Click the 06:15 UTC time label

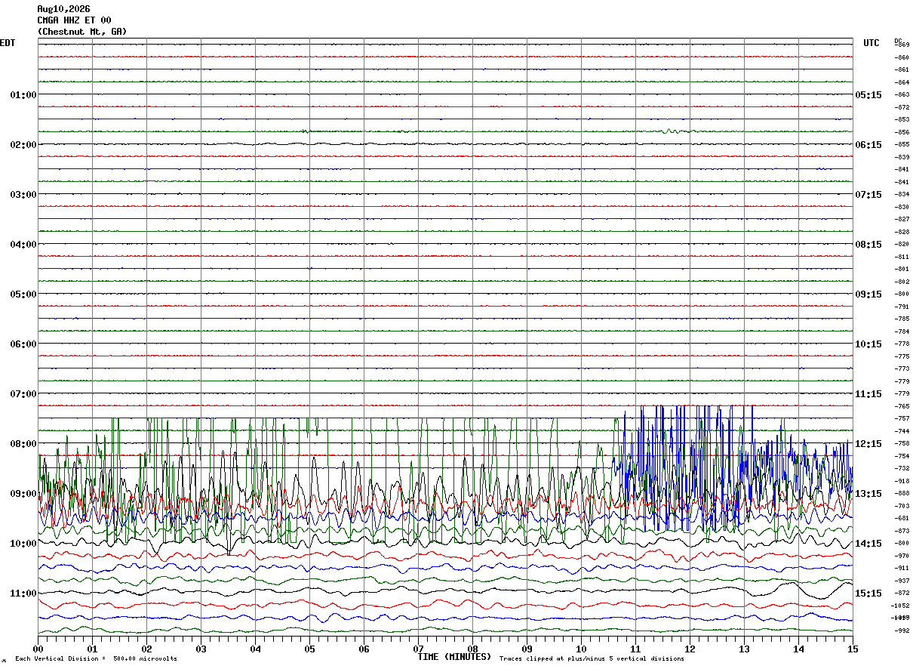(868, 145)
